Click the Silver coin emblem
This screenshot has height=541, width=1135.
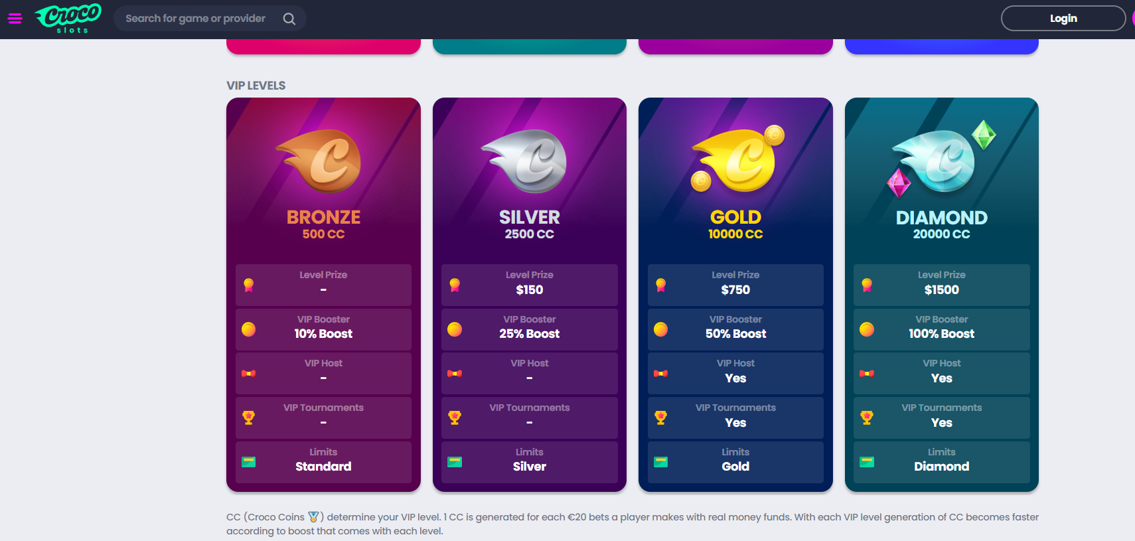[x=529, y=161]
